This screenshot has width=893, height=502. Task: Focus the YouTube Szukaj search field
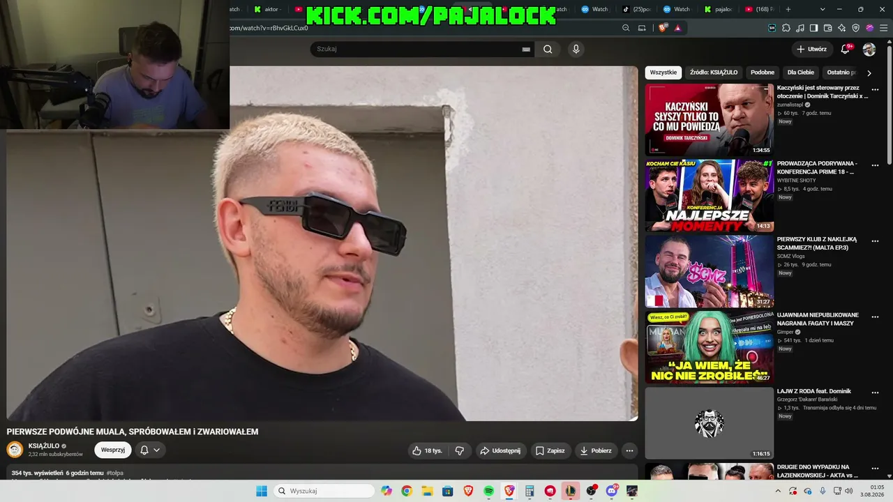(x=415, y=49)
